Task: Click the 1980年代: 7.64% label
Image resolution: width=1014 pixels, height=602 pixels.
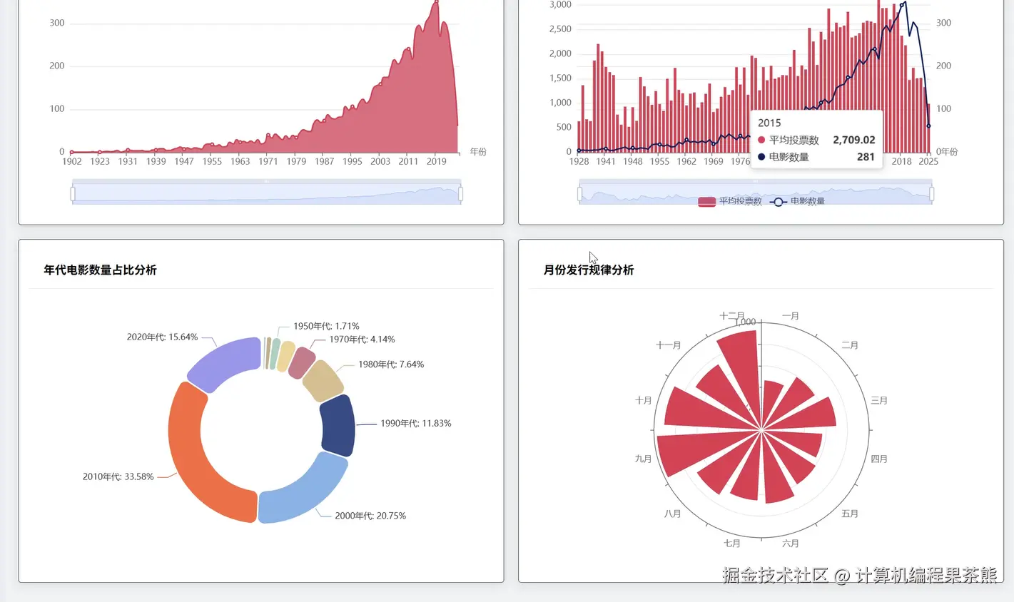Action: pos(391,364)
